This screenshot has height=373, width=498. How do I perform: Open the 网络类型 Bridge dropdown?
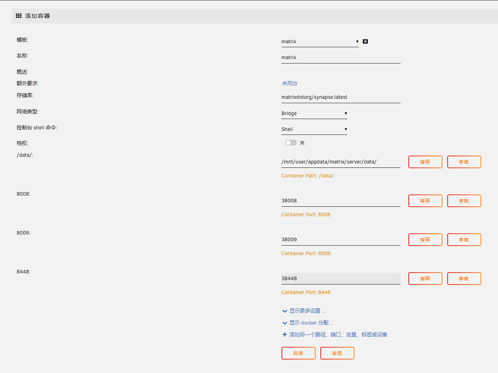(x=314, y=113)
